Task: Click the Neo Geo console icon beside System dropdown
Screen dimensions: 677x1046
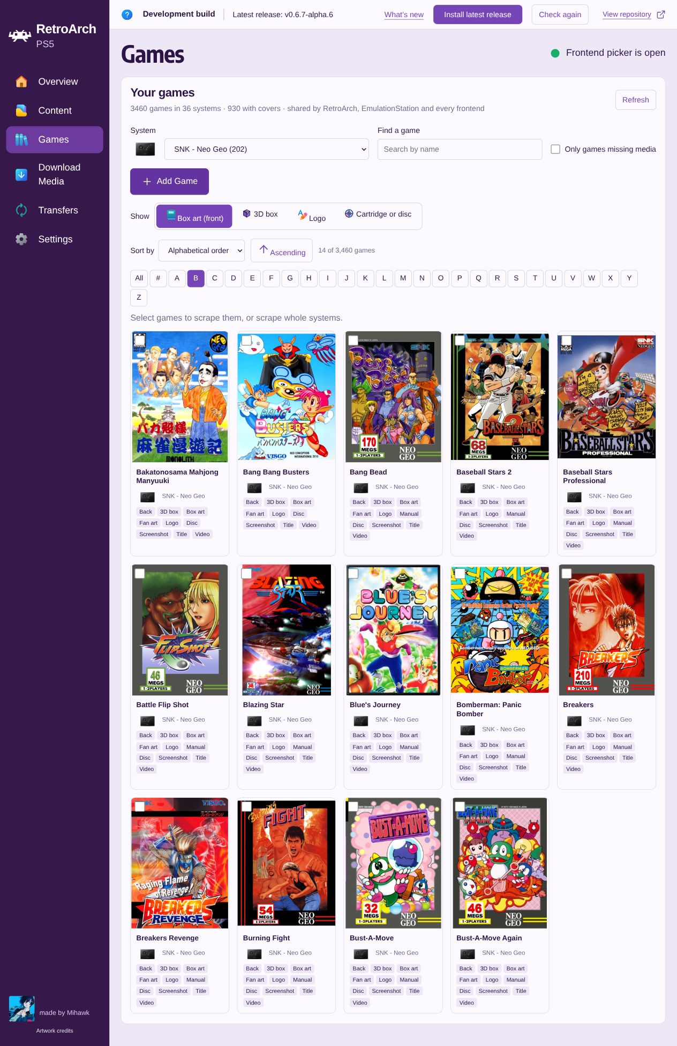Action: 145,149
